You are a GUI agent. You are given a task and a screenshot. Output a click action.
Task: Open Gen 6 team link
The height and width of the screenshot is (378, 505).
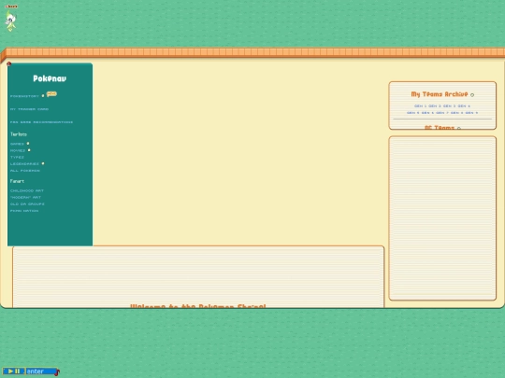coord(427,113)
